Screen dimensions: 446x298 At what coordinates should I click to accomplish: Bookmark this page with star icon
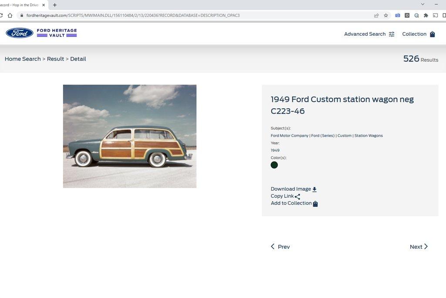pos(386,15)
